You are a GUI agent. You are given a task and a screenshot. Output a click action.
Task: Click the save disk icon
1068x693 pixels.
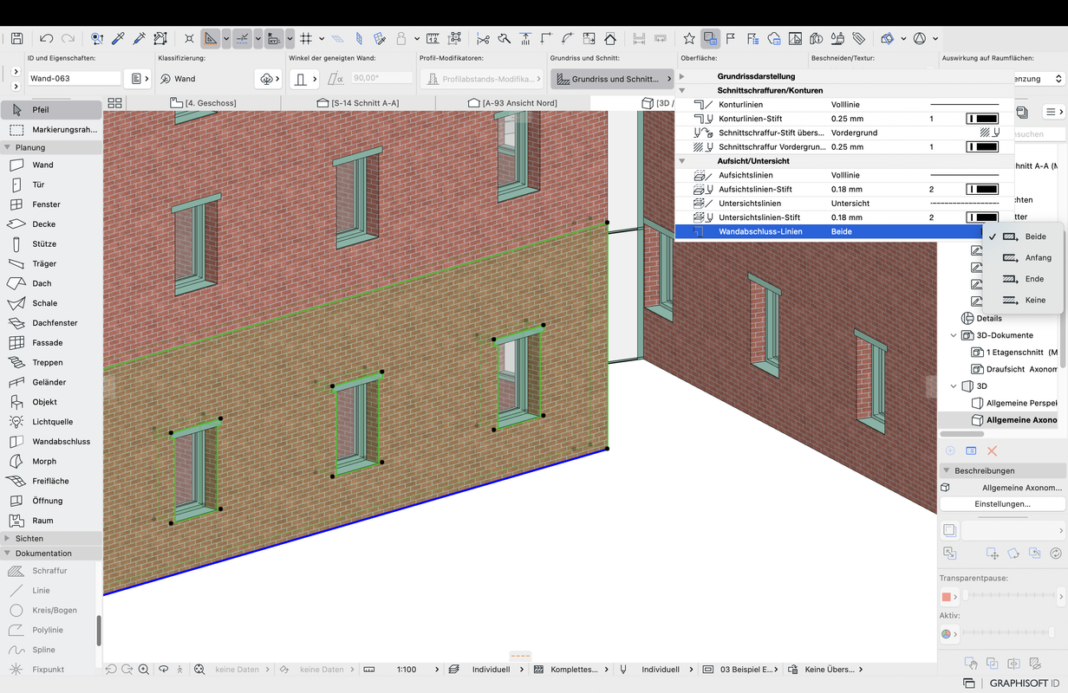point(16,39)
